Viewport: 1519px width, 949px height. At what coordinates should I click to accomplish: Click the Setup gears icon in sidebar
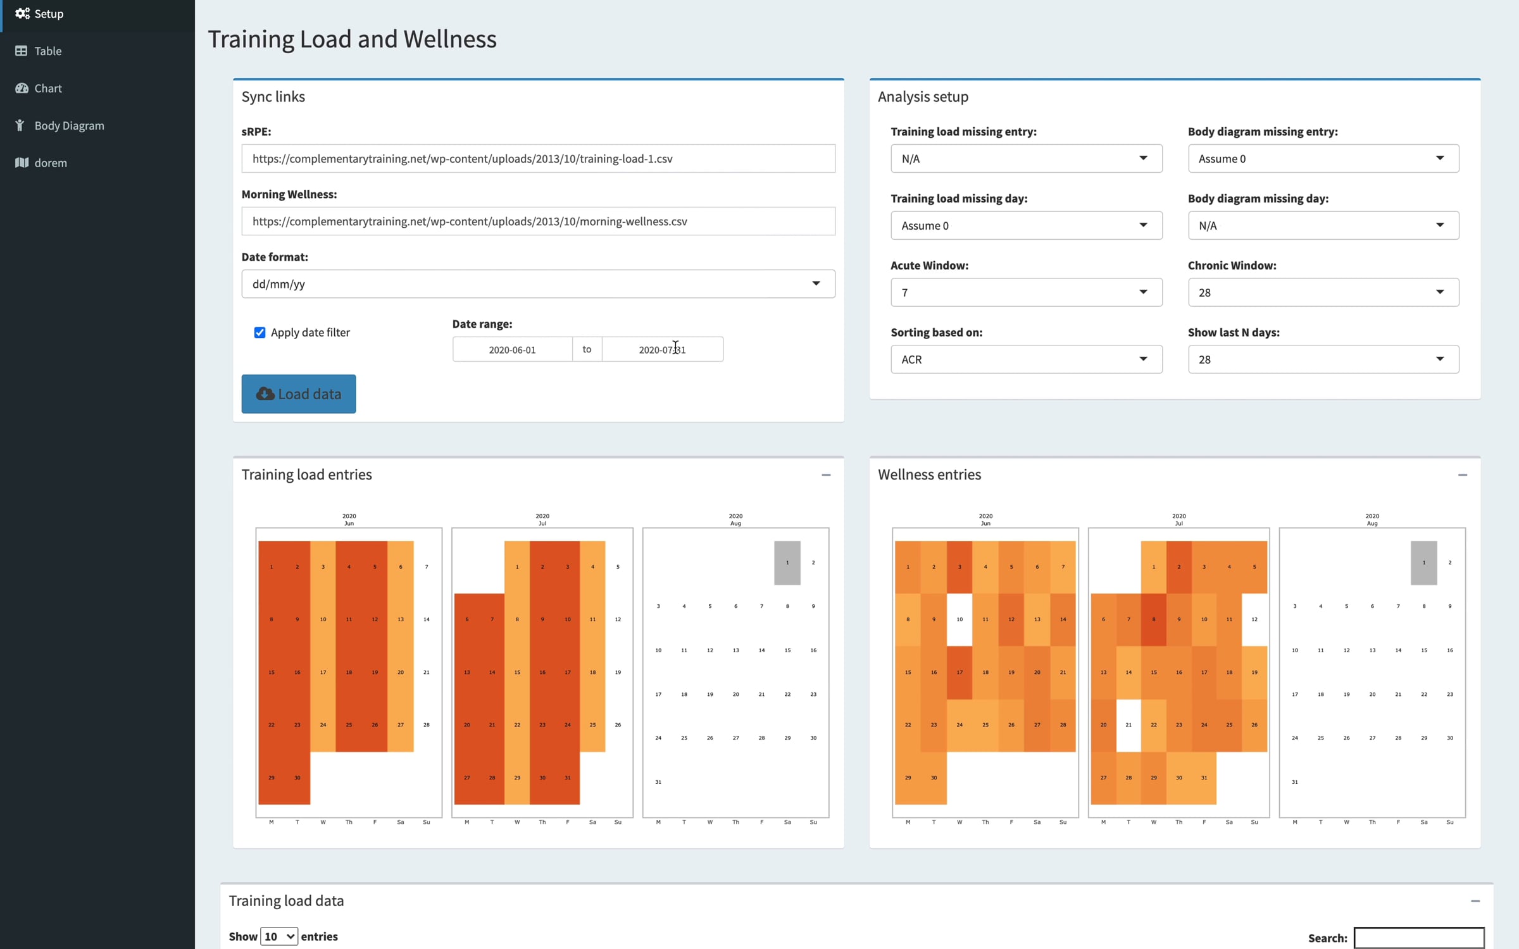22,13
